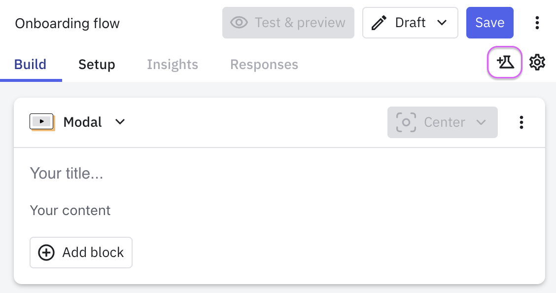This screenshot has height=293, width=556.
Task: Select the Build tab
Action: [31, 65]
